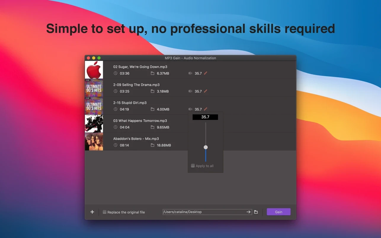Click pencil icon for 2-09 Selling The Drama.mp3
The width and height of the screenshot is (381, 238).
pos(206,91)
